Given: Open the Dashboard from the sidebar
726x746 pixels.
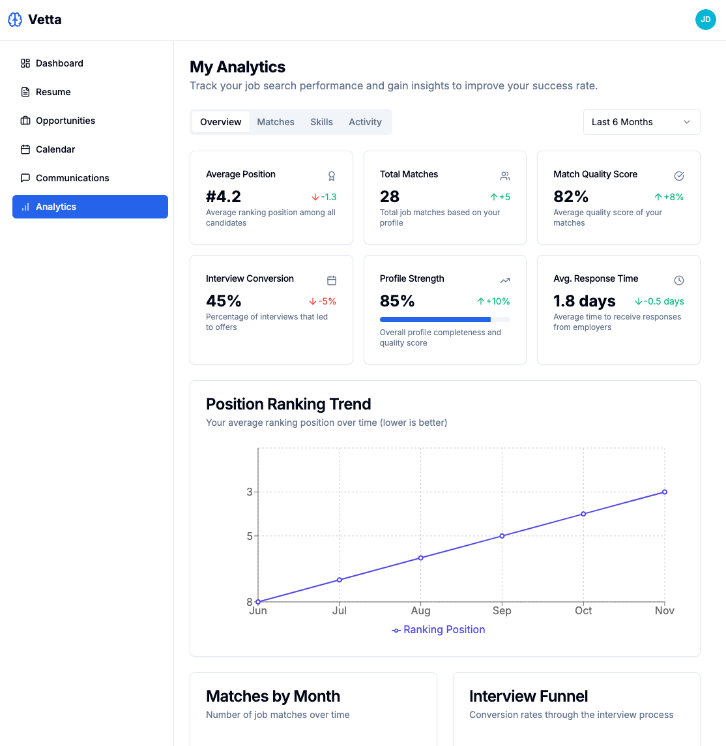Looking at the screenshot, I should click(x=60, y=63).
